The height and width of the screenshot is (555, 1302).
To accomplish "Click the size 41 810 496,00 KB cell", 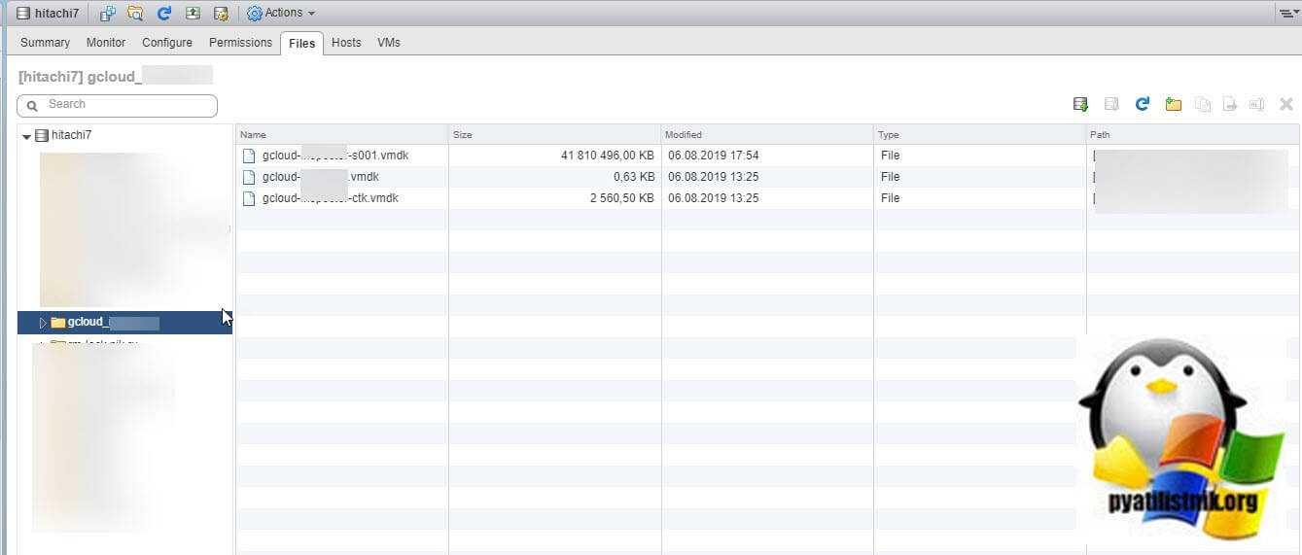I will (608, 156).
